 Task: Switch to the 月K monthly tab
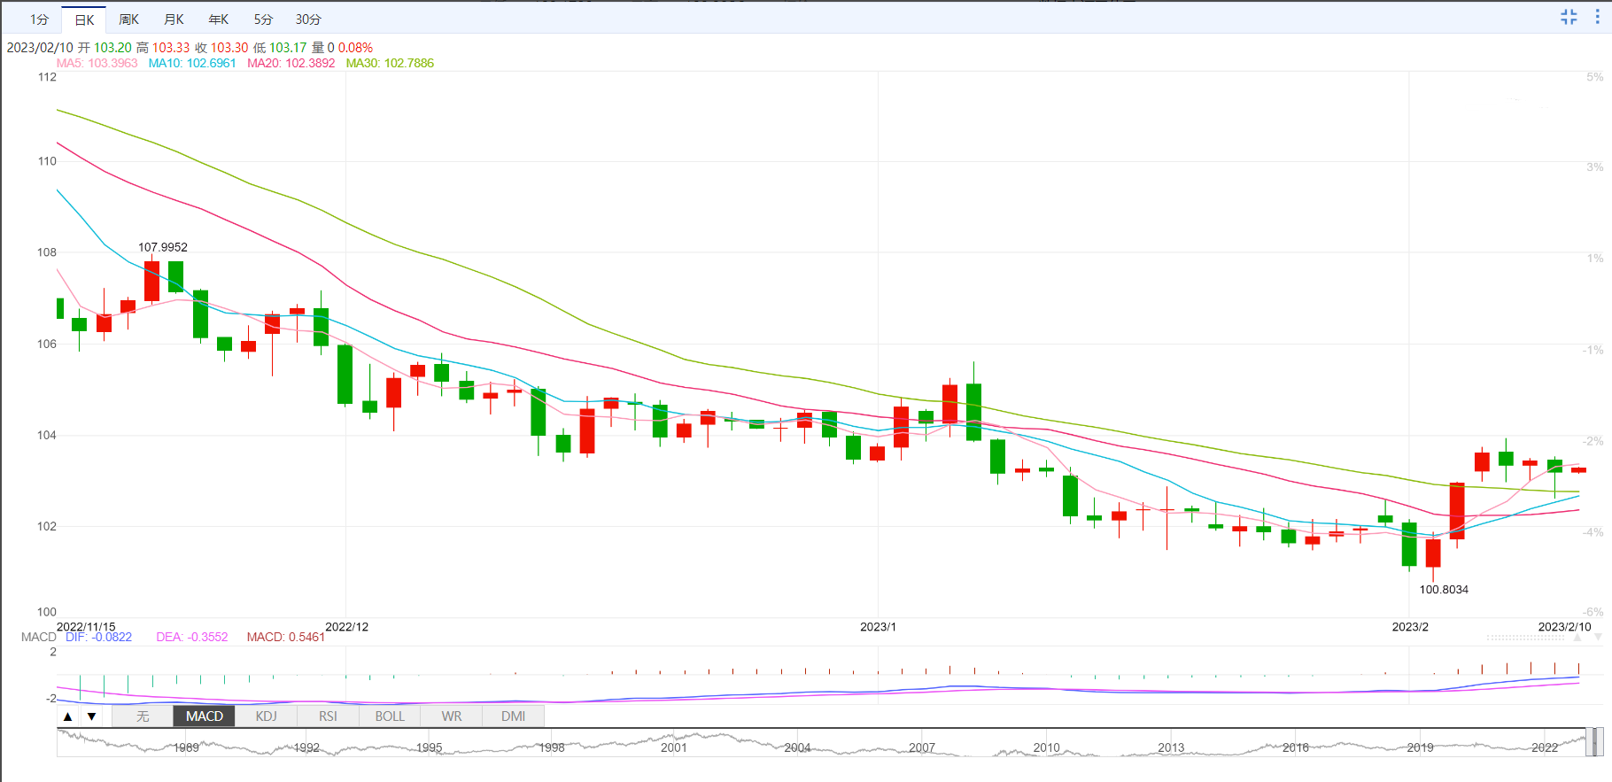coord(174,19)
